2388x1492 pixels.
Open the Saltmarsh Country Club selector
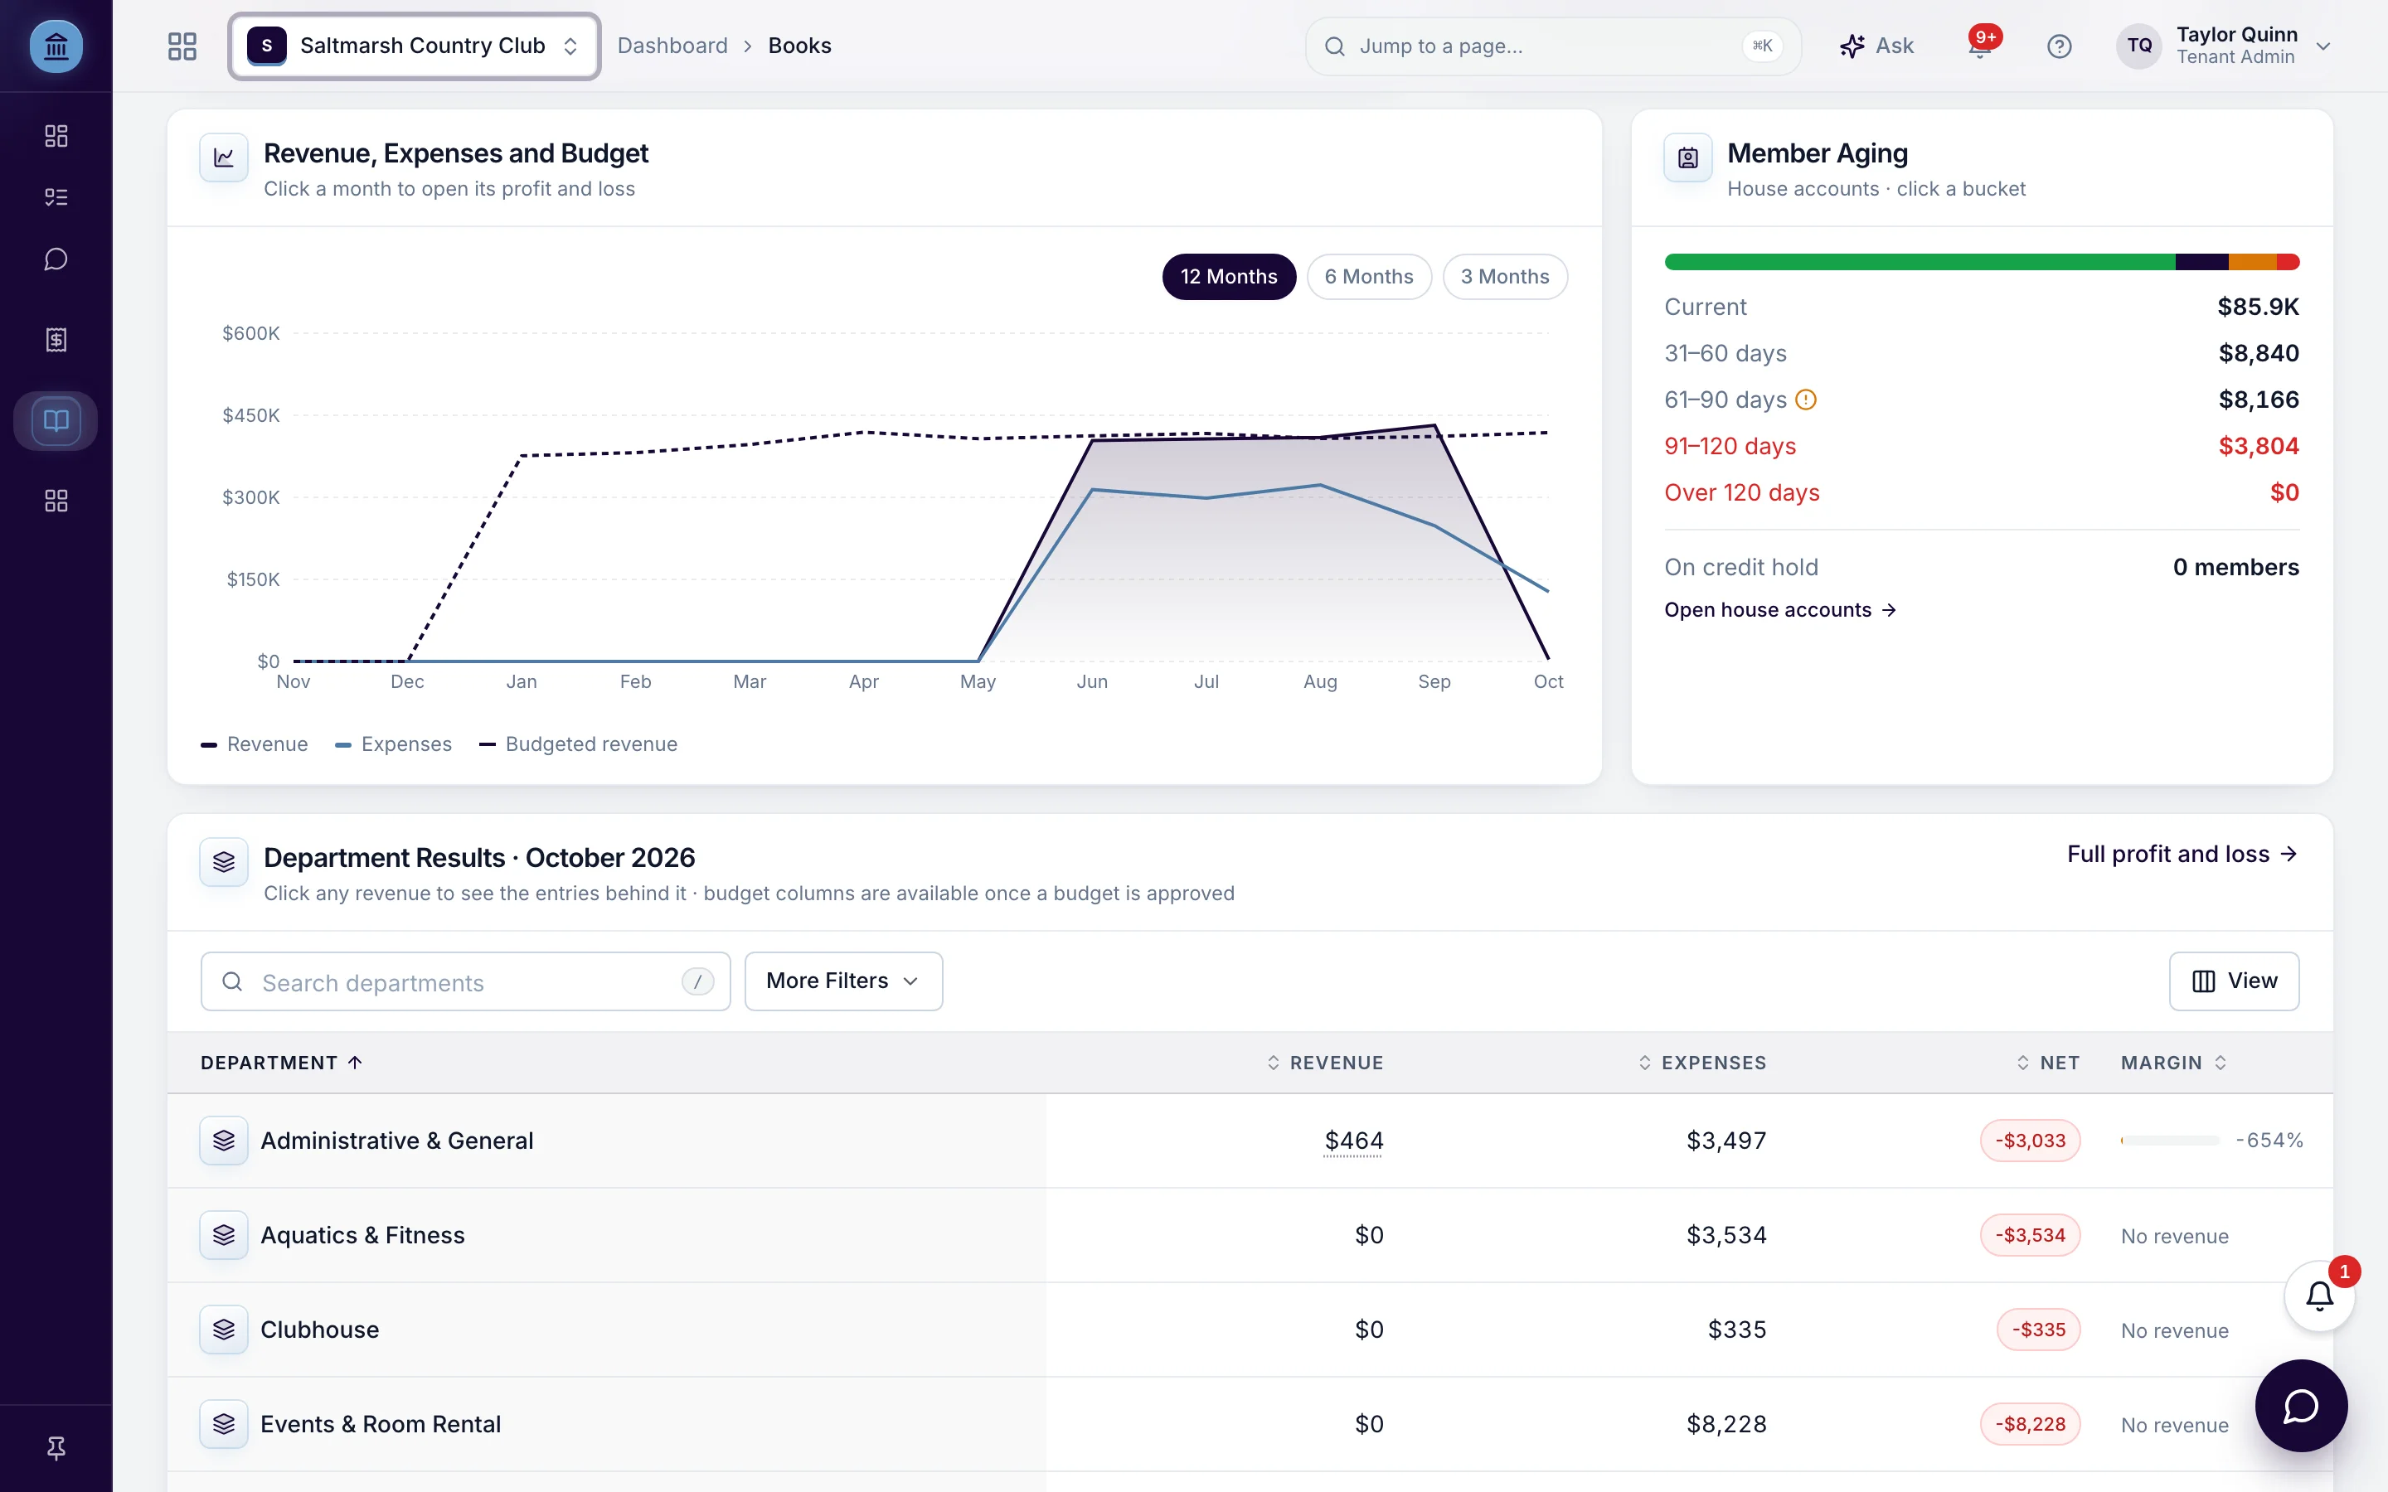coord(415,46)
